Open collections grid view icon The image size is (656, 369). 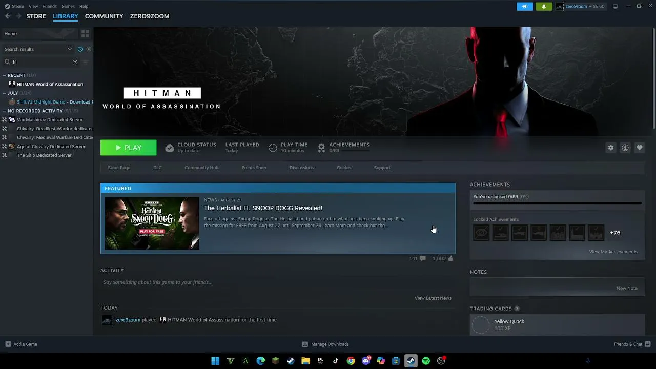pos(85,33)
